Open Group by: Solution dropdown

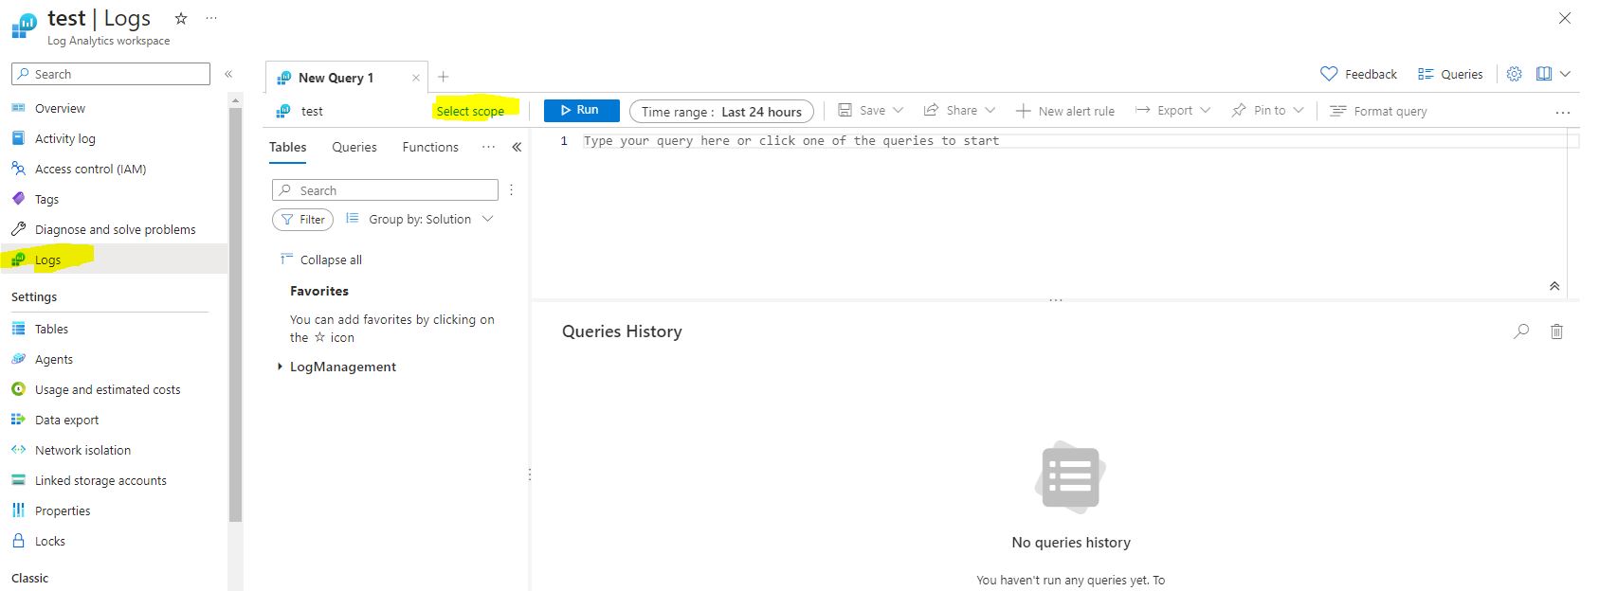click(420, 219)
